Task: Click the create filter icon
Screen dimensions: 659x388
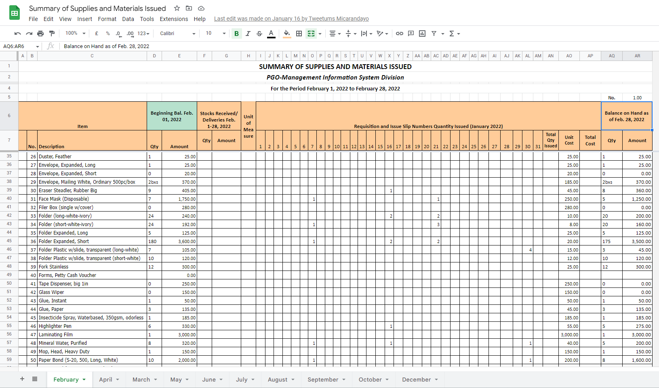Action: 434,34
